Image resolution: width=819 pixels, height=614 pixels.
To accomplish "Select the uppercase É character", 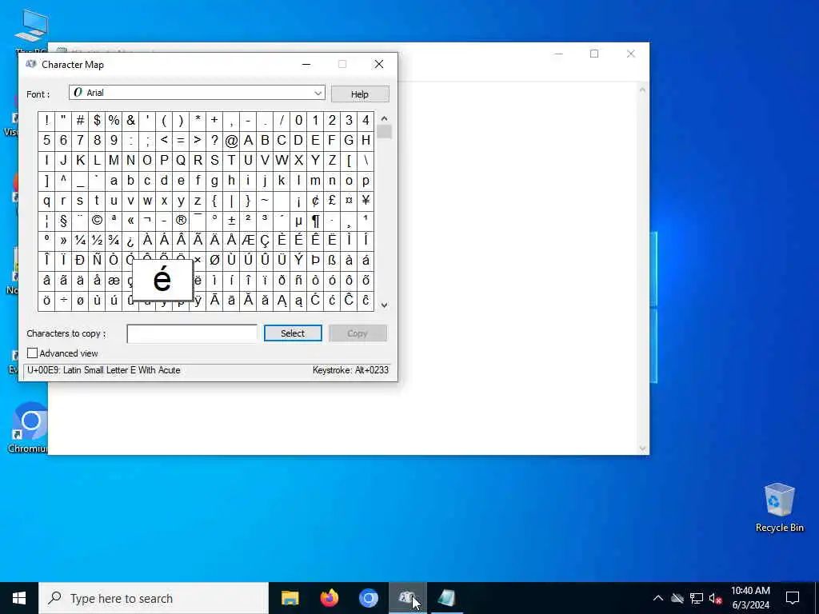I will point(298,240).
